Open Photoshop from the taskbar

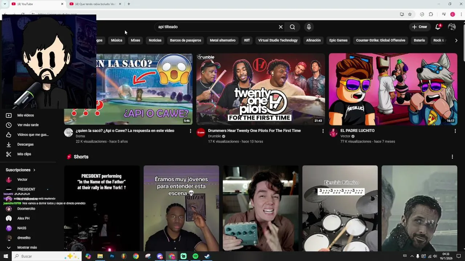pyautogui.click(x=112, y=256)
